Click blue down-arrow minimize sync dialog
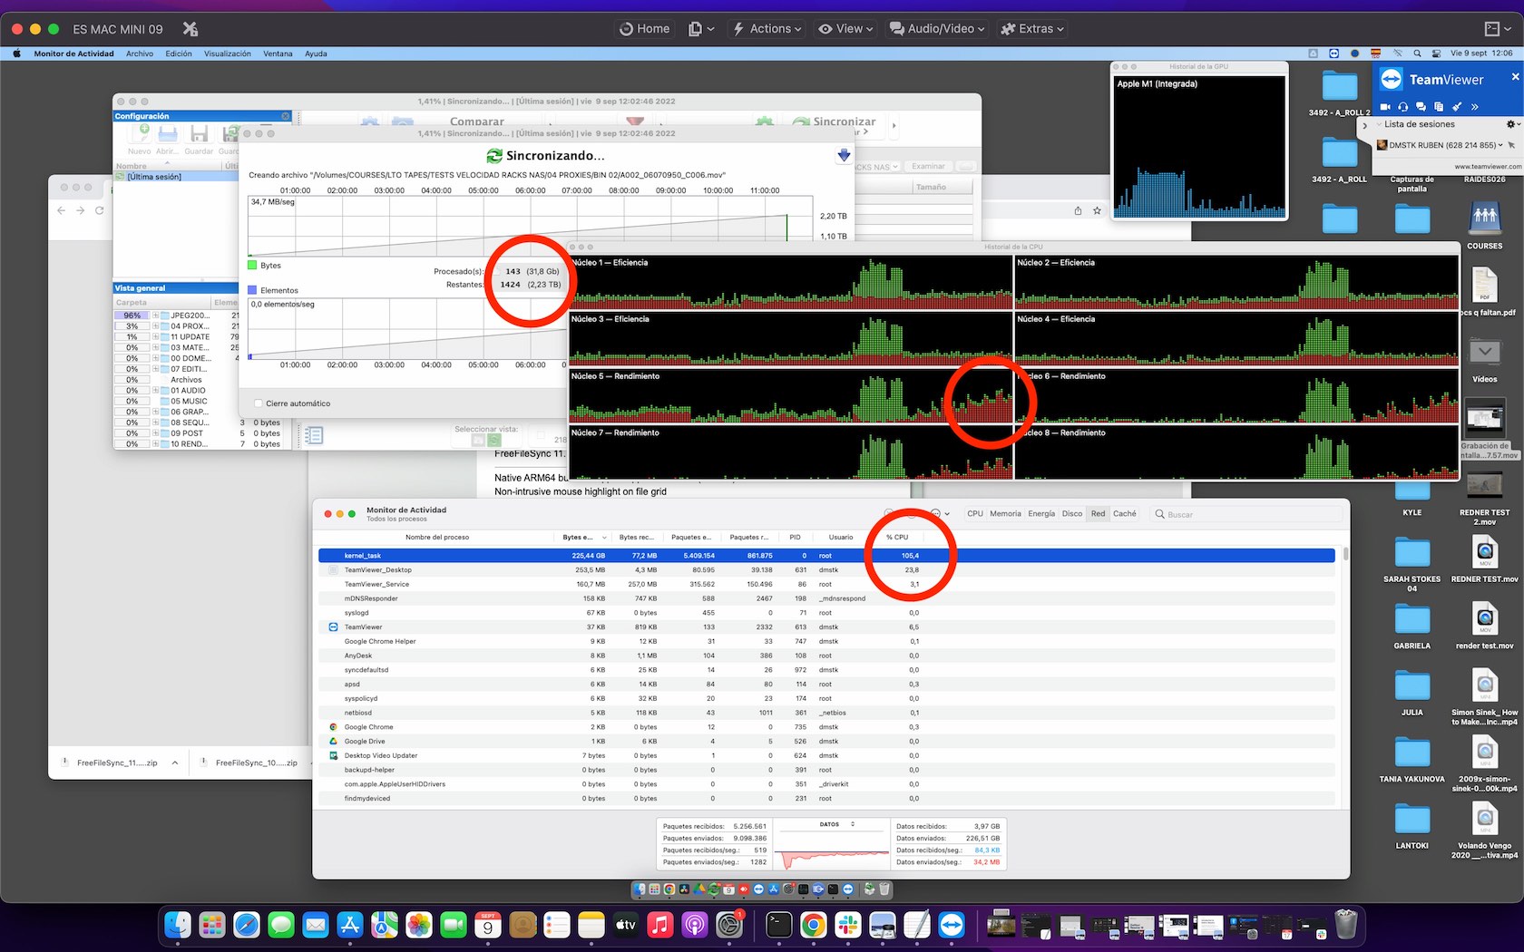Viewport: 1524px width, 952px height. (x=844, y=156)
